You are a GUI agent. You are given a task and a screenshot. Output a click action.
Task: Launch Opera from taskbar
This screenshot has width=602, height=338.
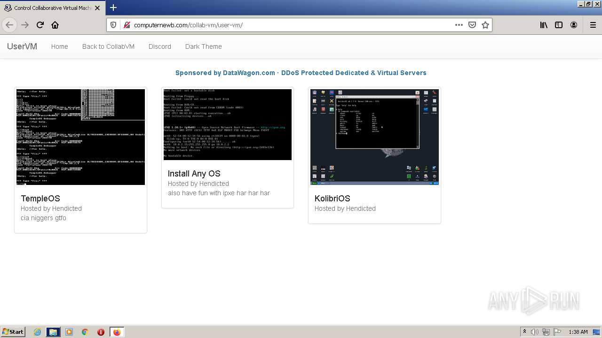click(x=101, y=332)
